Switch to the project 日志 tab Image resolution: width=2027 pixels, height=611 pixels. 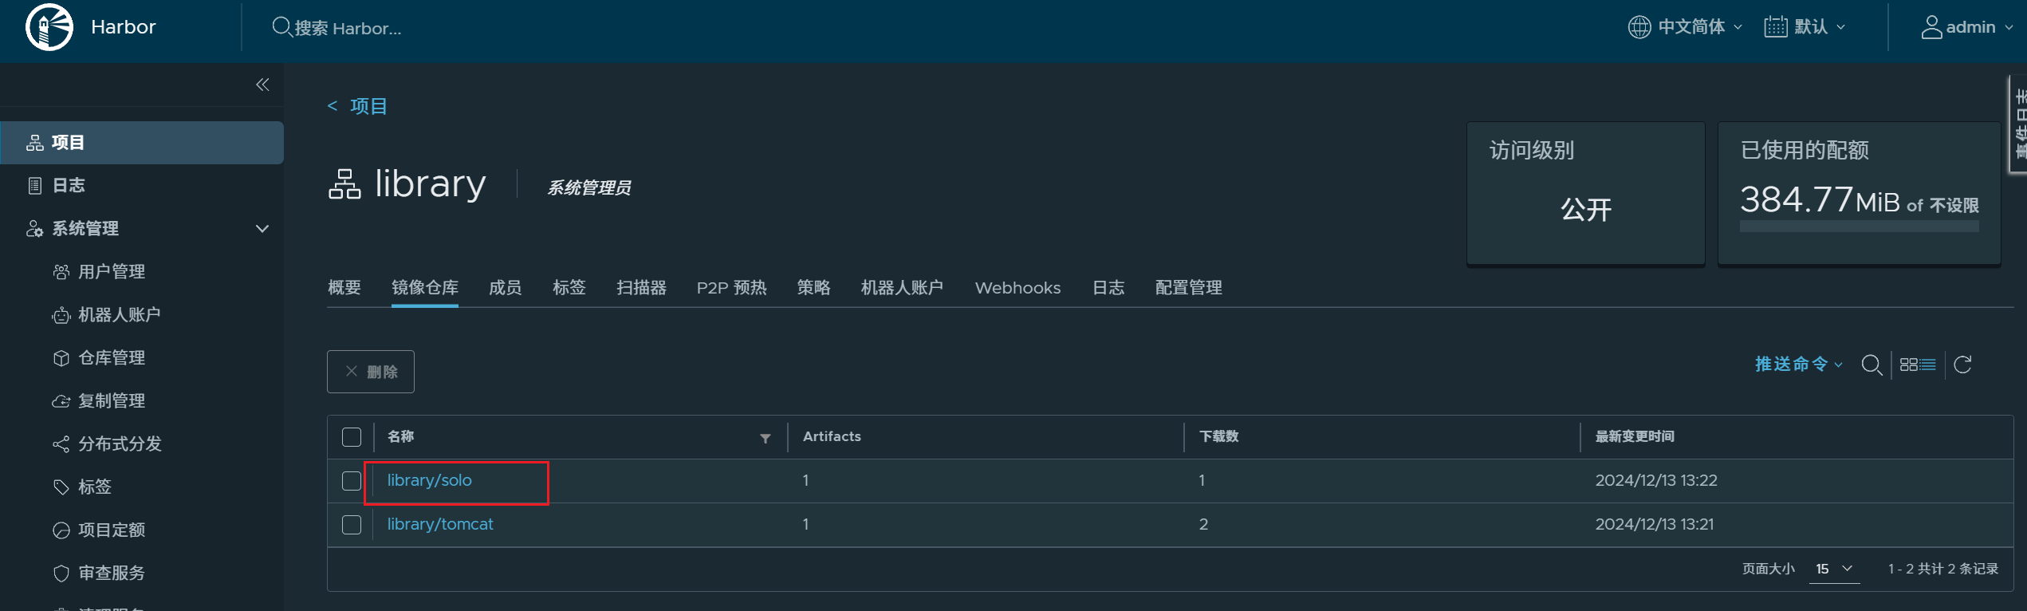point(1108,288)
